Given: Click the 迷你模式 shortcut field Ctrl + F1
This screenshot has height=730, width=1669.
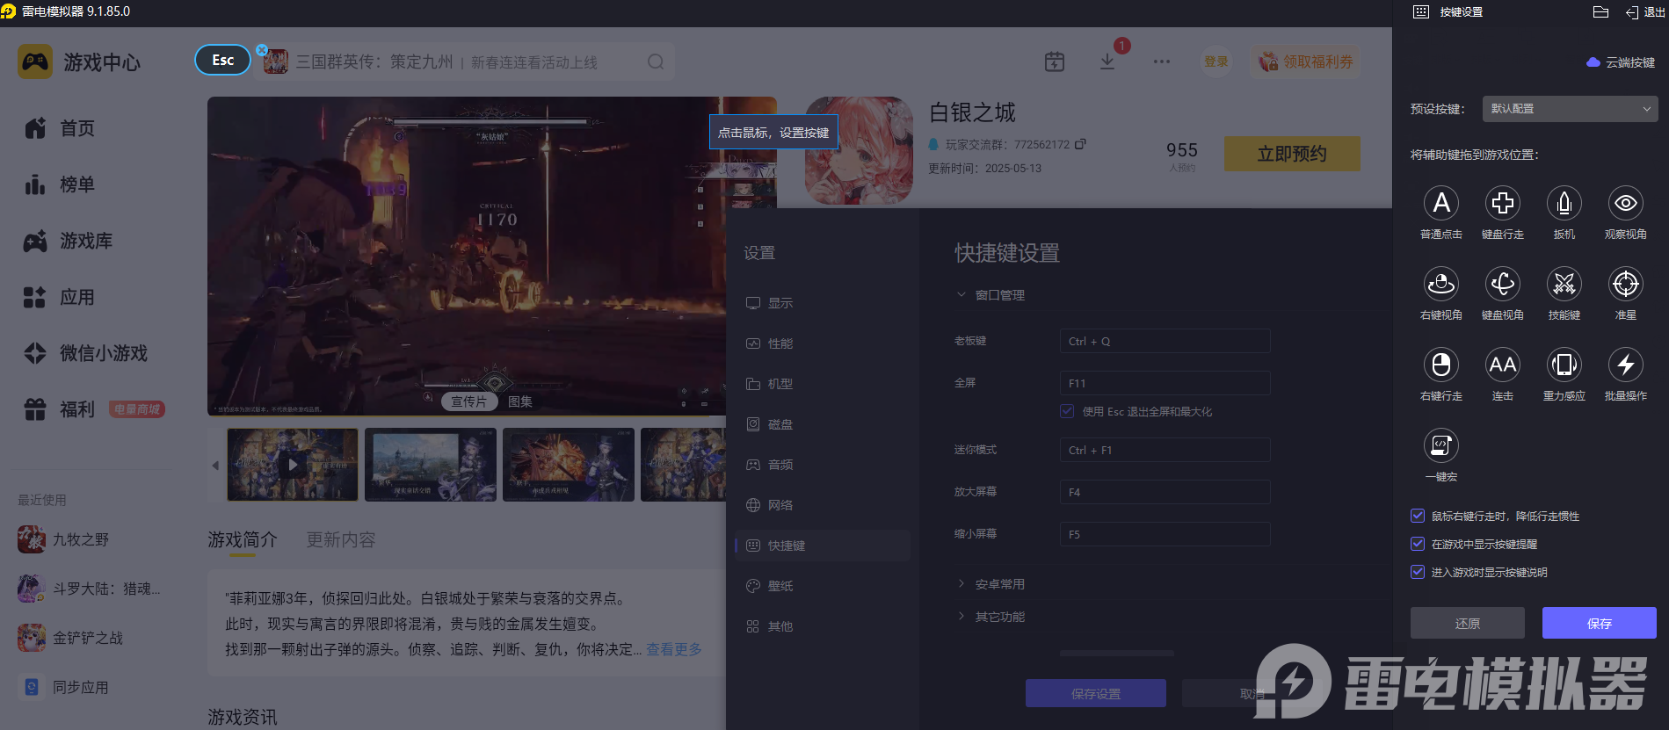Looking at the screenshot, I should point(1165,450).
